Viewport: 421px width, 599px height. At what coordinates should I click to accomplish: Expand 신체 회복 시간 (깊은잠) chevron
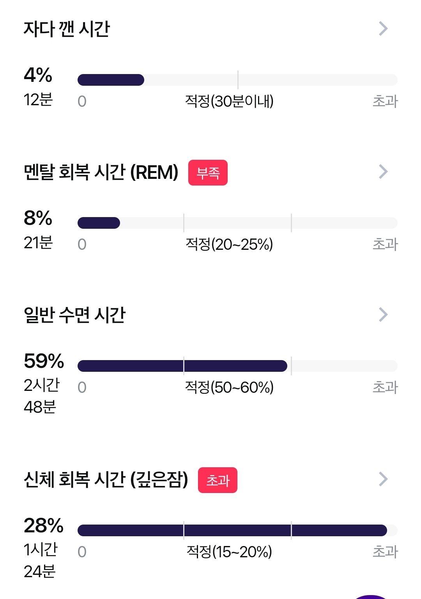click(x=383, y=479)
